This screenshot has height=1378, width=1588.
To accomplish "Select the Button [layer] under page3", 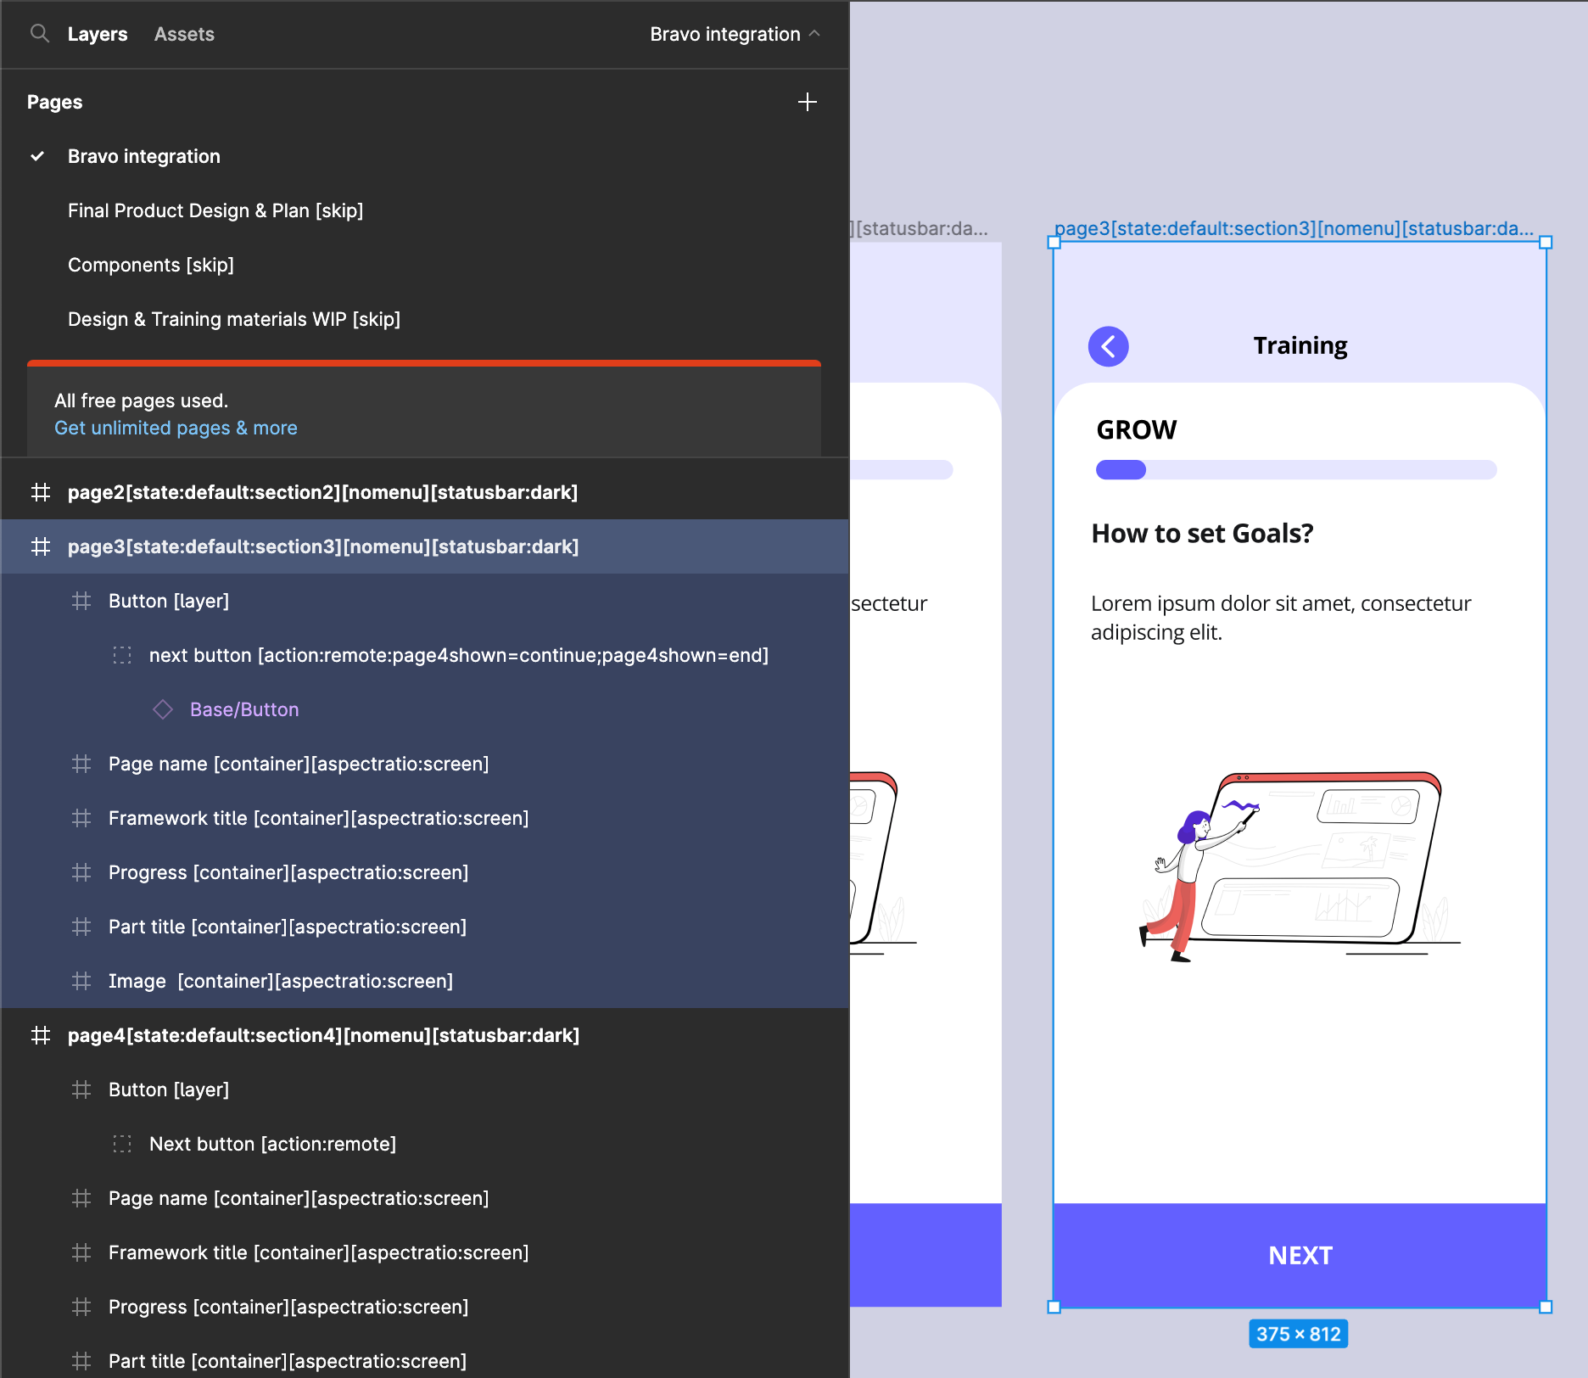I will [424, 601].
